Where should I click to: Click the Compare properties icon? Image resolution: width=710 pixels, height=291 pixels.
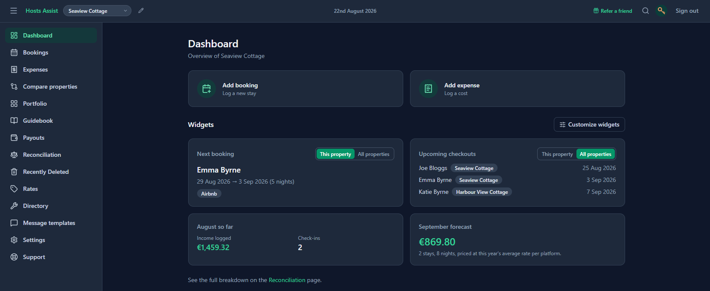[x=14, y=86]
